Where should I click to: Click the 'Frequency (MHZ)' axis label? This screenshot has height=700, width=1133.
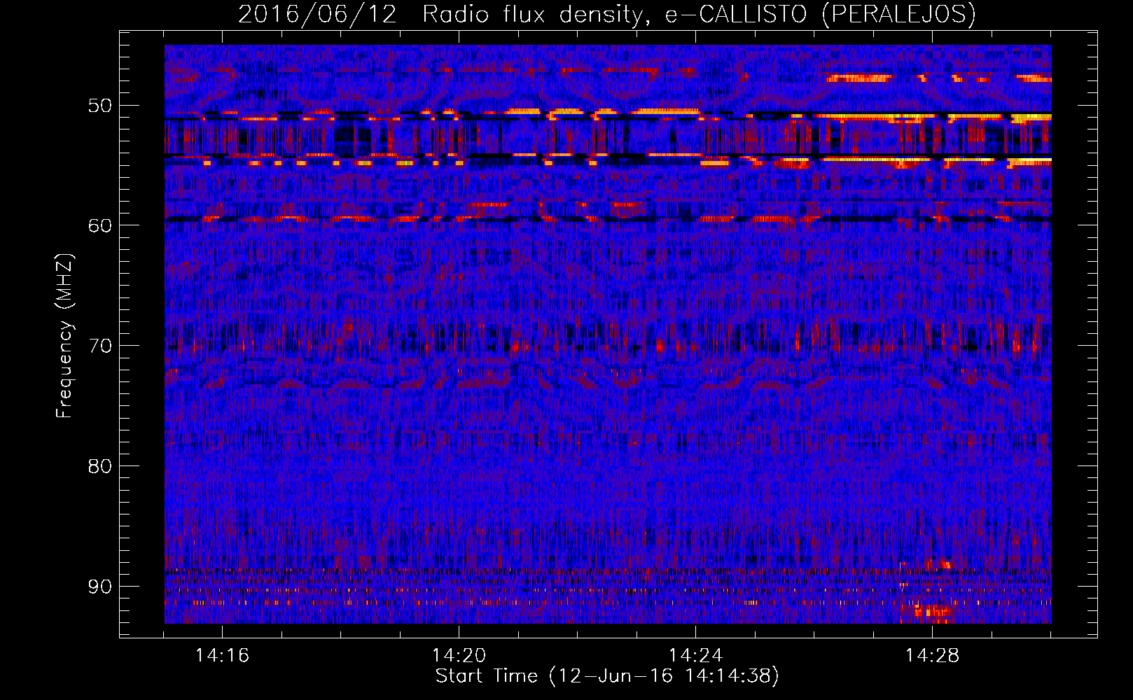pos(64,336)
